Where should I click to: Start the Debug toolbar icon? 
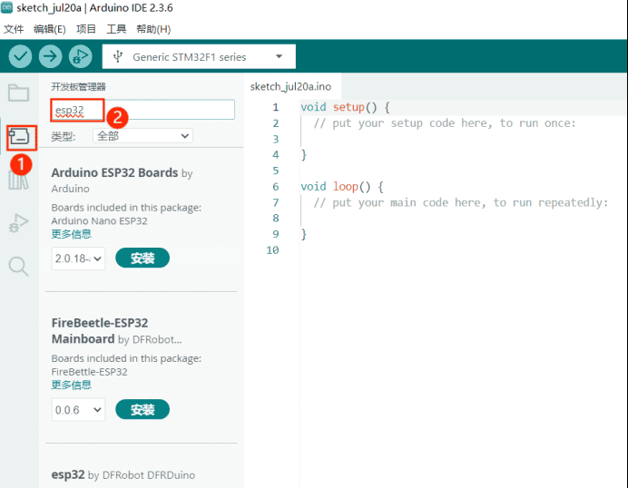pos(81,56)
